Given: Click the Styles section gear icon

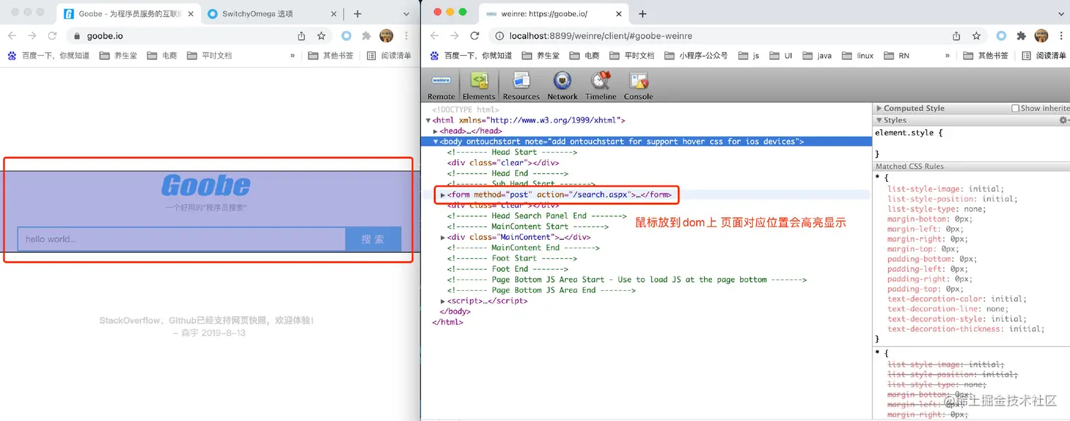Looking at the screenshot, I should pos(1063,120).
